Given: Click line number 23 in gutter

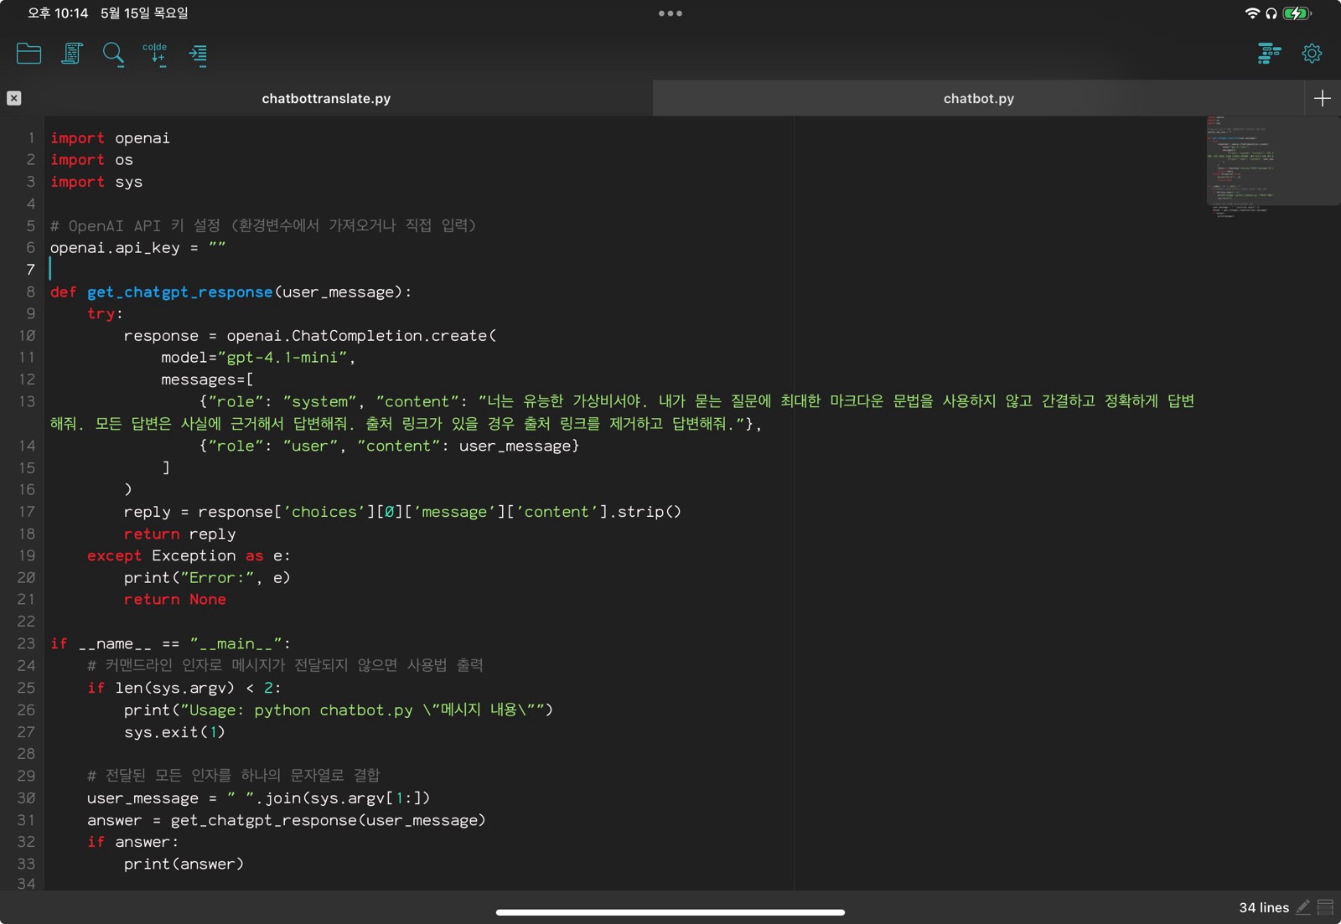Looking at the screenshot, I should point(26,643).
